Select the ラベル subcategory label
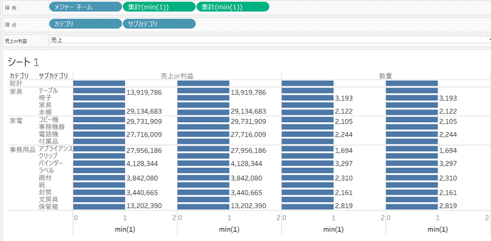The image size is (491, 241). pyautogui.click(x=46, y=171)
